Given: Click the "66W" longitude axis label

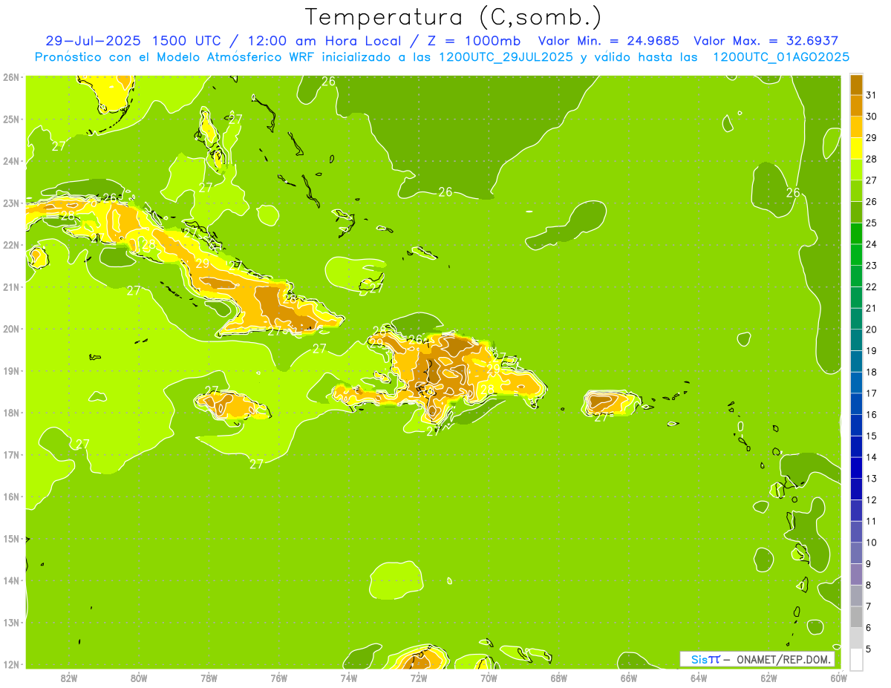Looking at the screenshot, I should (629, 678).
